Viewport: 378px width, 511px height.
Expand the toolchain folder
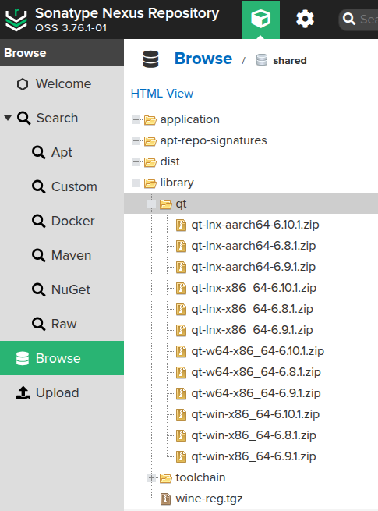click(x=152, y=477)
